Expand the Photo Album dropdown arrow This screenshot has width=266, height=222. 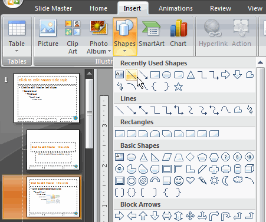[109, 51]
